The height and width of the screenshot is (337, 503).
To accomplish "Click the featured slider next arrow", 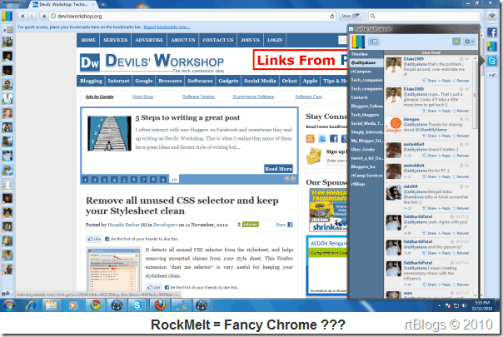I will pyautogui.click(x=293, y=179).
